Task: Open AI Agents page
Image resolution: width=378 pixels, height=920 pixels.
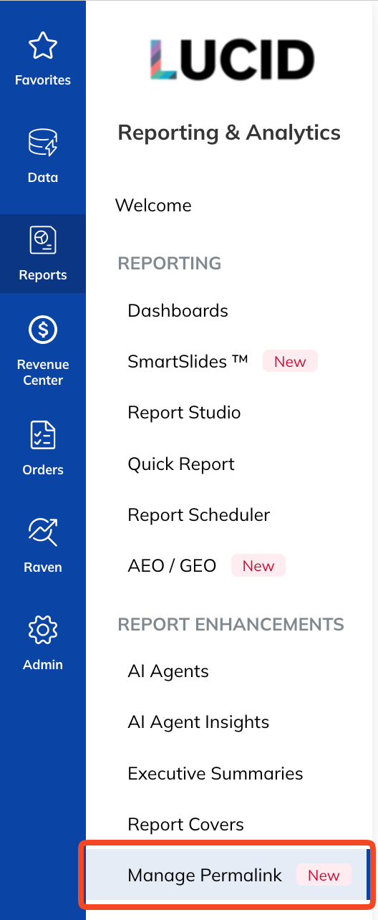Action: tap(168, 671)
